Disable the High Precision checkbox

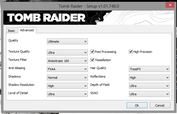pyautogui.click(x=131, y=52)
